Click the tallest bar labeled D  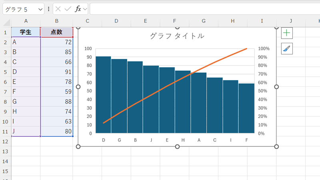pyautogui.click(x=103, y=96)
